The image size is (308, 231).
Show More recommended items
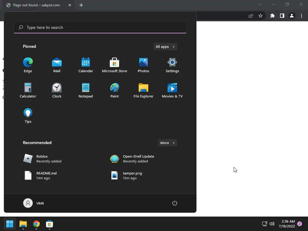(x=167, y=143)
